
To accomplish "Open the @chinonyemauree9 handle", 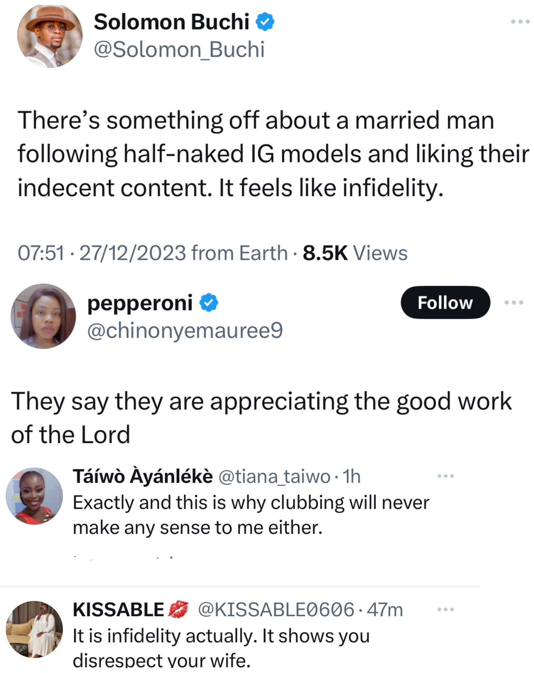I will point(184,331).
